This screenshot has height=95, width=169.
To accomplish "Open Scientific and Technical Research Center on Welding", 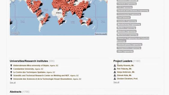I will click(x=41, y=75).
